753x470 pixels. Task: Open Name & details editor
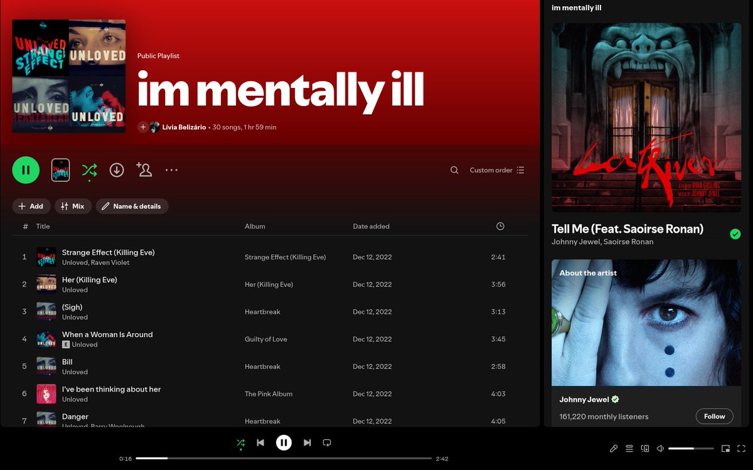pos(132,206)
